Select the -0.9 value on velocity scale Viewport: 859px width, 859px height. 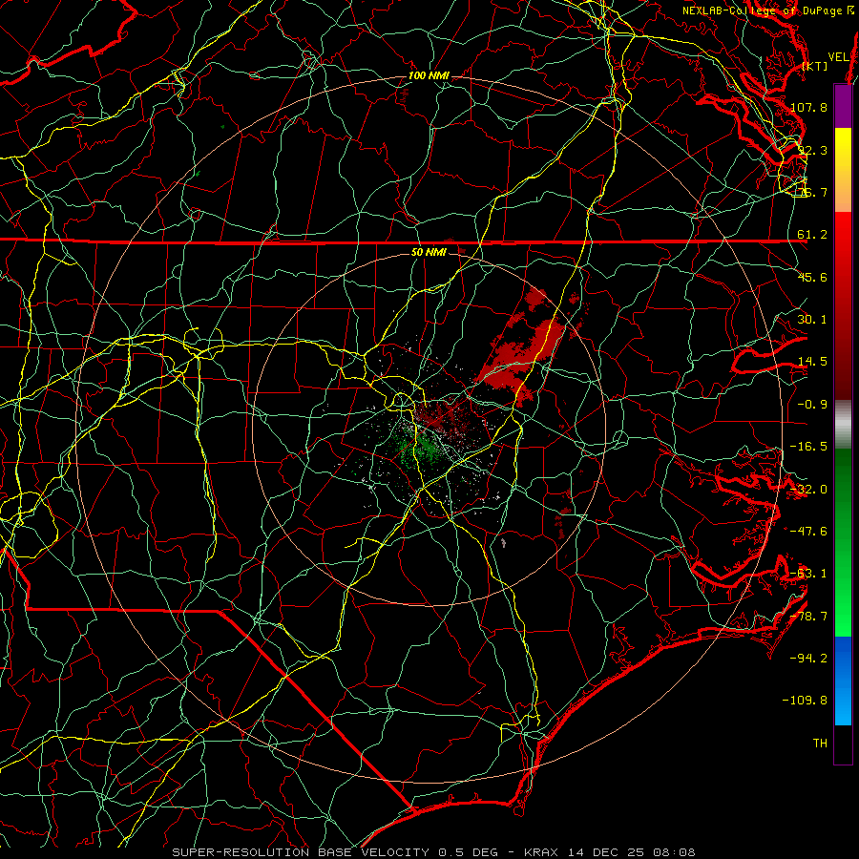coord(812,405)
